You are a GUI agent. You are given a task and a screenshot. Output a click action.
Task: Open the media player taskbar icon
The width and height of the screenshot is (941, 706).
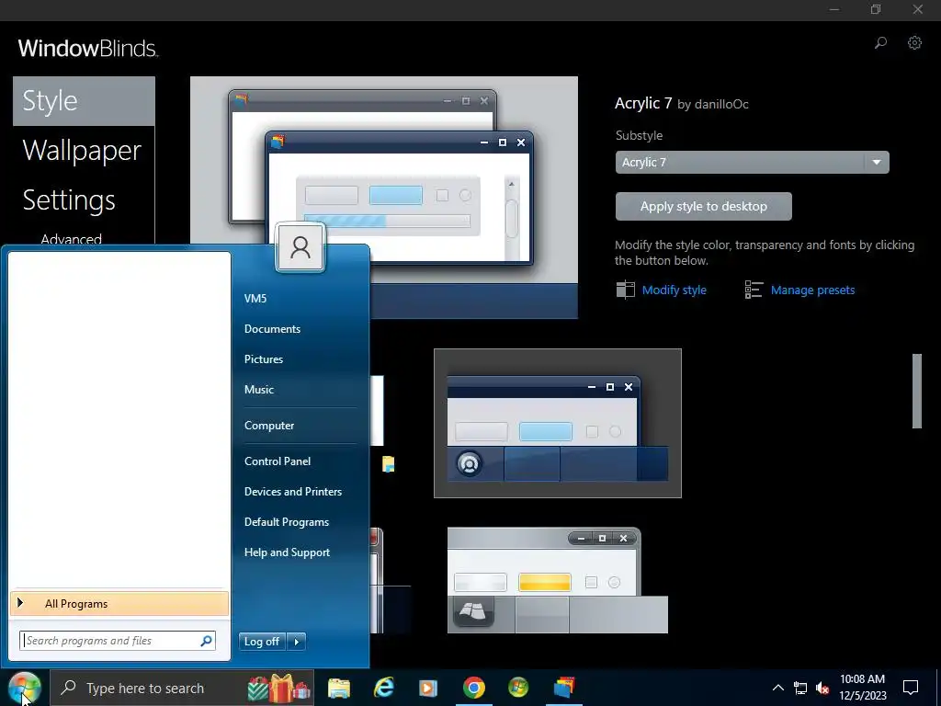pyautogui.click(x=428, y=688)
